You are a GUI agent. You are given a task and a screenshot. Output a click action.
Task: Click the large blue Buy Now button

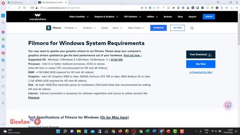201,64
